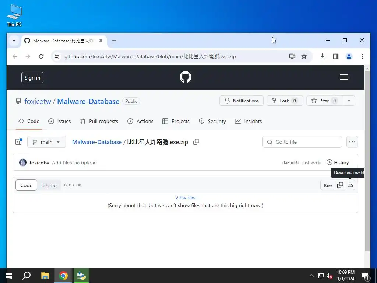Go forward to the next page
This screenshot has height=283, width=377.
28,56
